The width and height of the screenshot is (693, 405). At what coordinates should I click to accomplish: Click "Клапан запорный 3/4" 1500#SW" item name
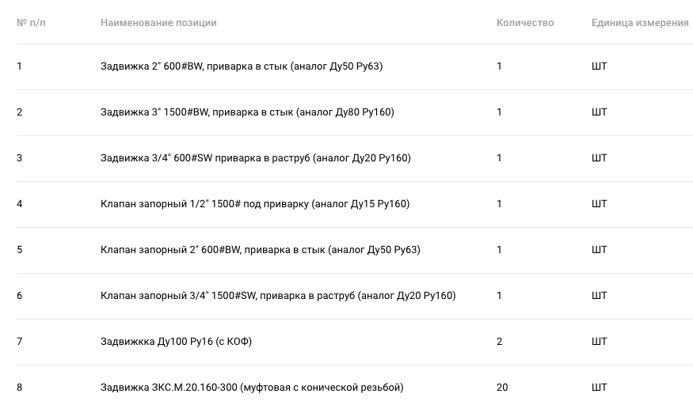278,296
